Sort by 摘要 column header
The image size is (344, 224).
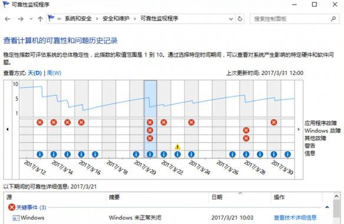(x=114, y=197)
